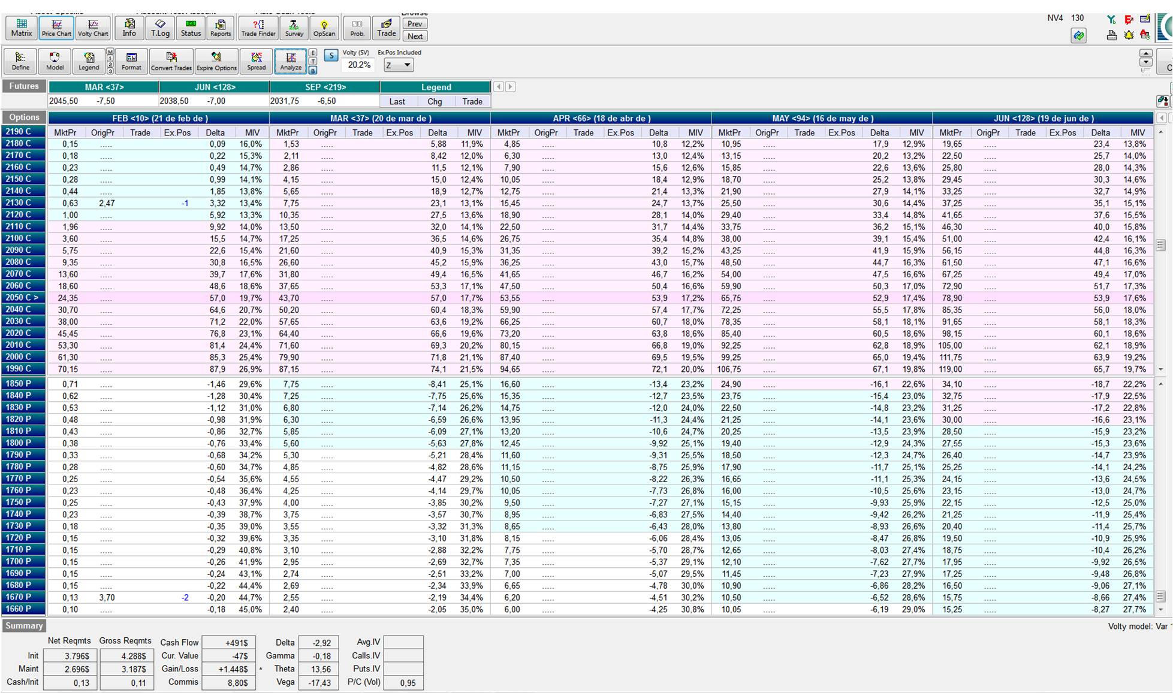Click the Volty (SV) value field
Viewport: 1173px width, 693px height.
pyautogui.click(x=359, y=65)
